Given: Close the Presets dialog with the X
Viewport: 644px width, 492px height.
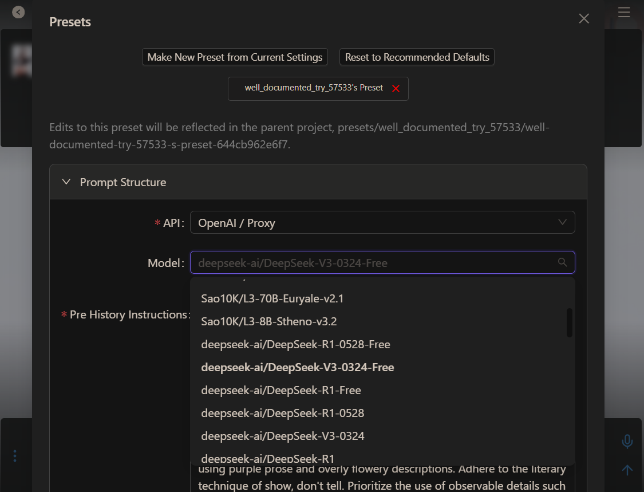Looking at the screenshot, I should click(x=583, y=19).
